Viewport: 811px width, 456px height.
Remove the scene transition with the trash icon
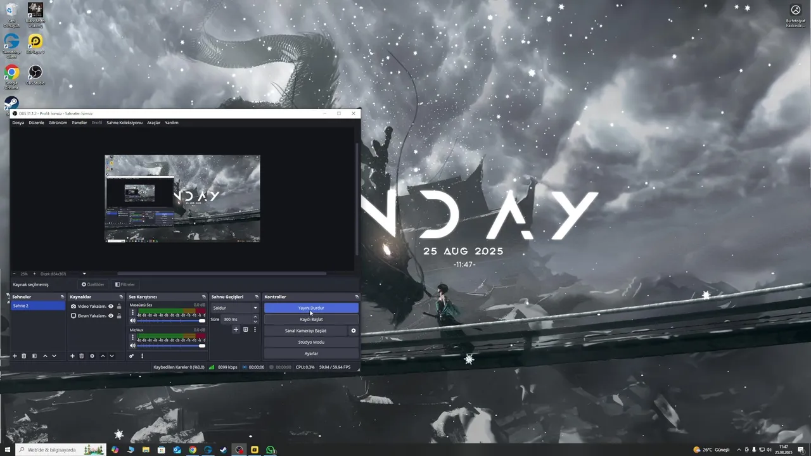[246, 329]
